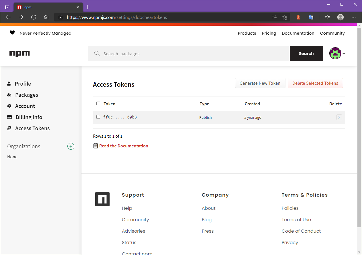Click the site lock icon
Screen dimensions: 362x255
[x=60, y=17]
